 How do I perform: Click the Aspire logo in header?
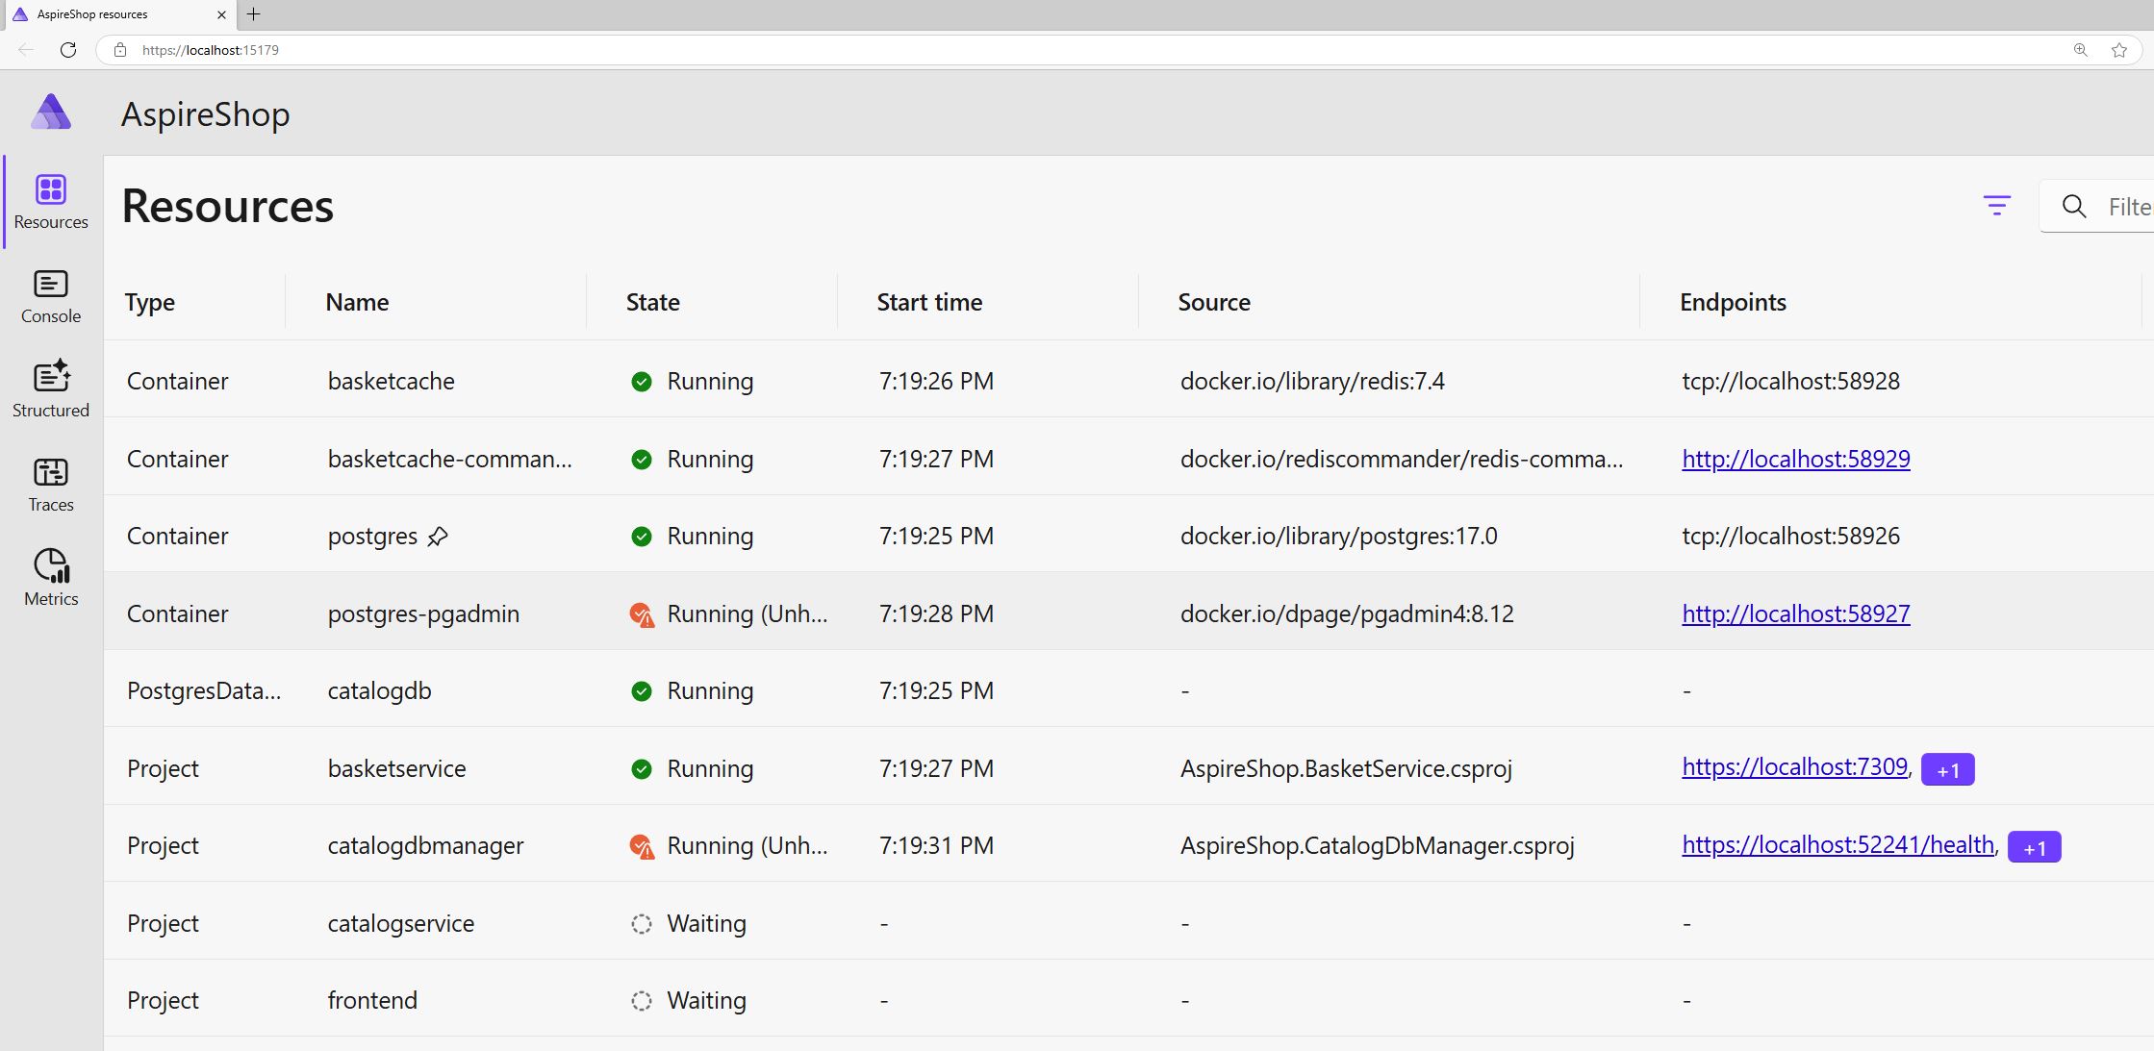pos(51,113)
